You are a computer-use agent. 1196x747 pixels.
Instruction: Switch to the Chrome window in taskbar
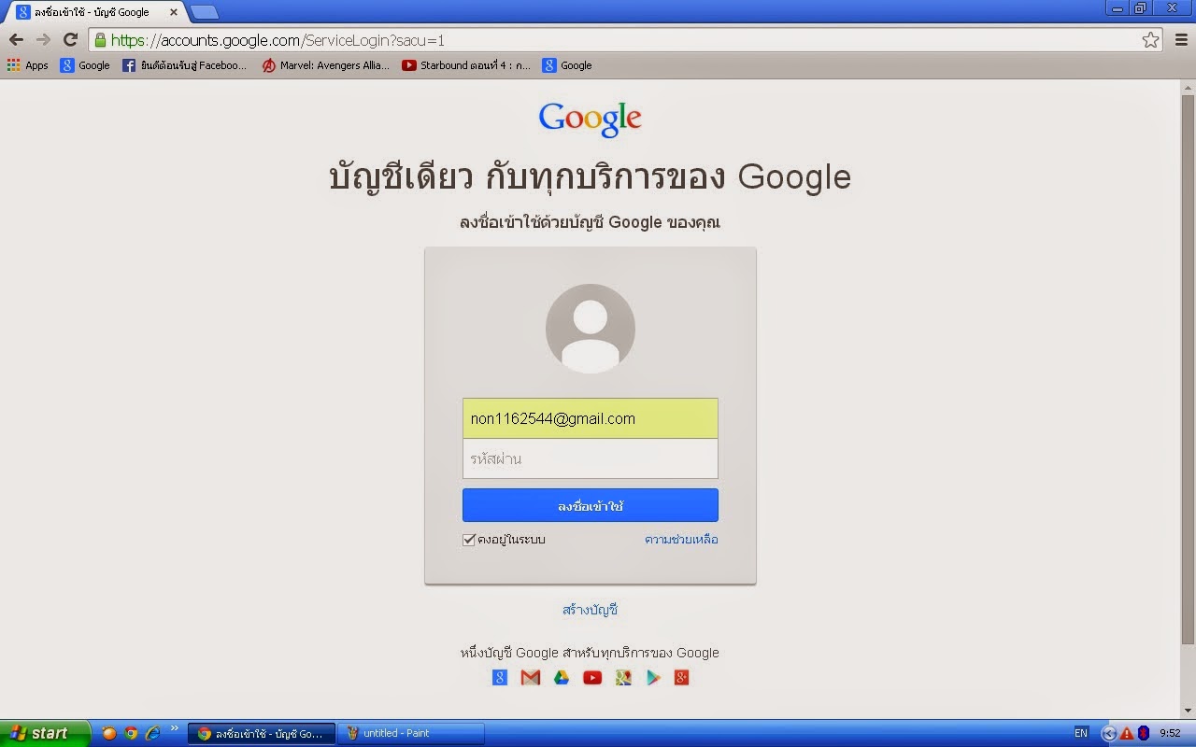pyautogui.click(x=262, y=733)
